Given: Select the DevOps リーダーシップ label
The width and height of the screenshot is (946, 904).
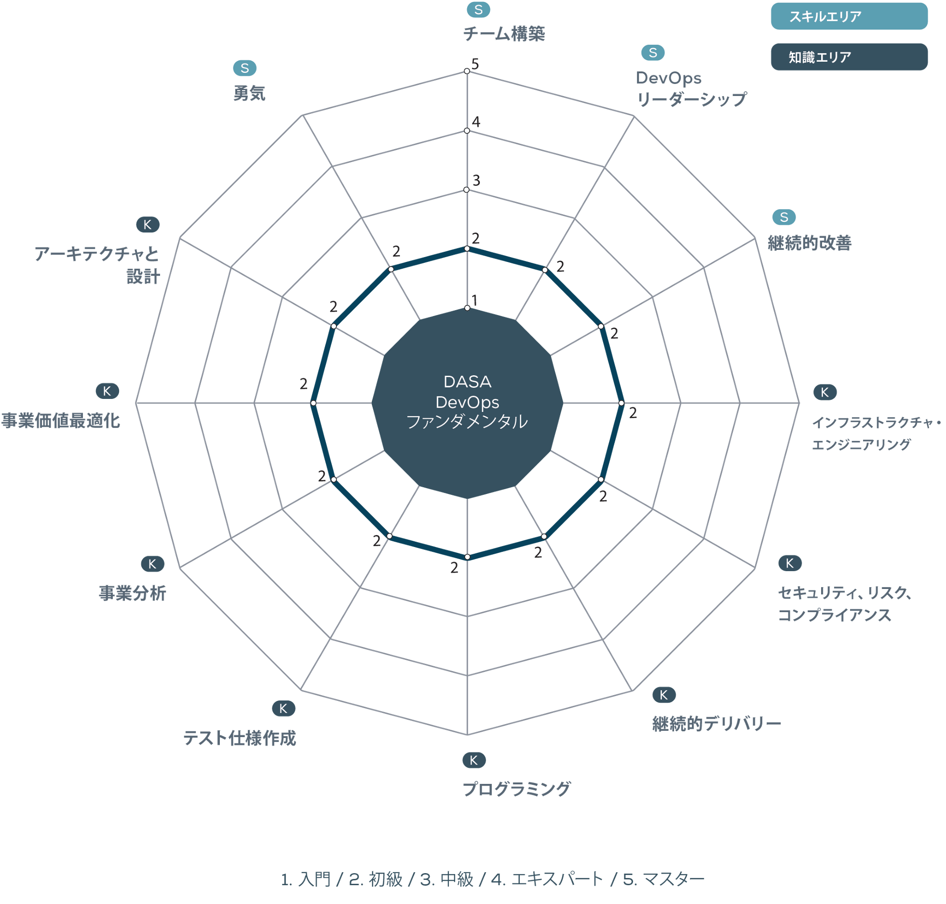Looking at the screenshot, I should (x=691, y=89).
